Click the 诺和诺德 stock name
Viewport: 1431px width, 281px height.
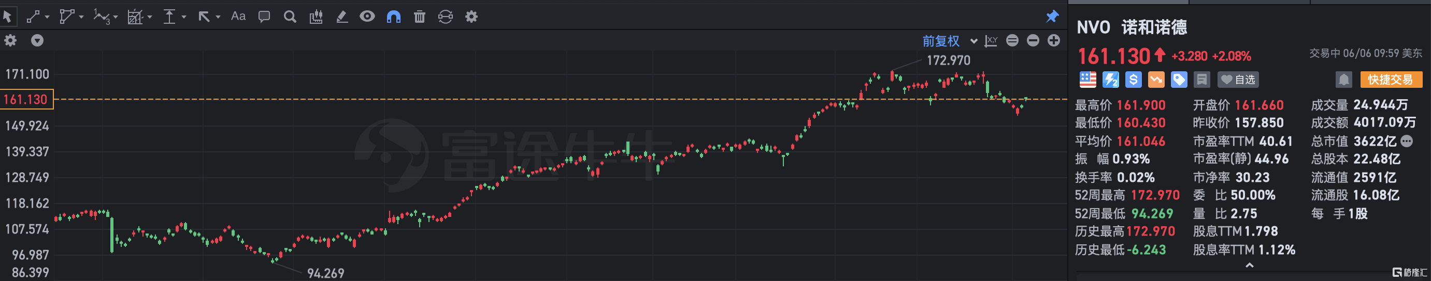[1154, 27]
